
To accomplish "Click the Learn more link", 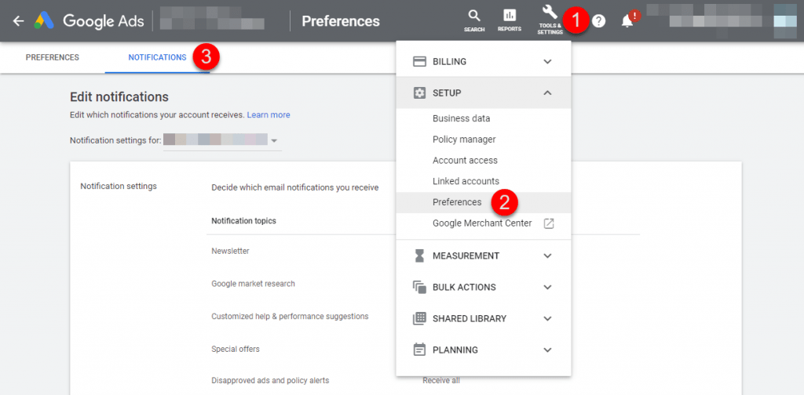I will point(269,115).
